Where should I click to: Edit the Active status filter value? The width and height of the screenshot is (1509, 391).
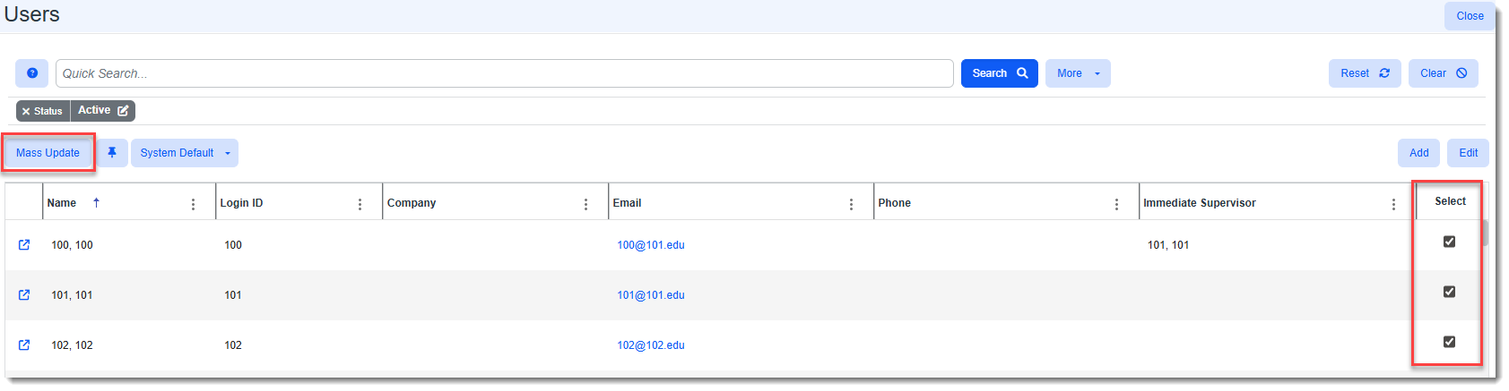(123, 111)
